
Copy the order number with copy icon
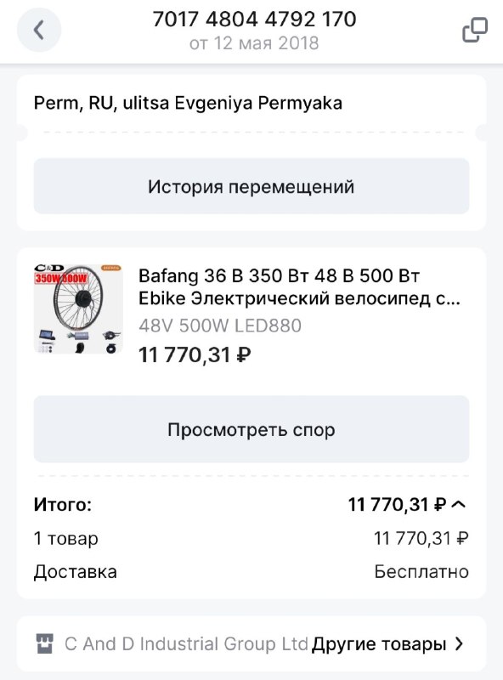475,30
